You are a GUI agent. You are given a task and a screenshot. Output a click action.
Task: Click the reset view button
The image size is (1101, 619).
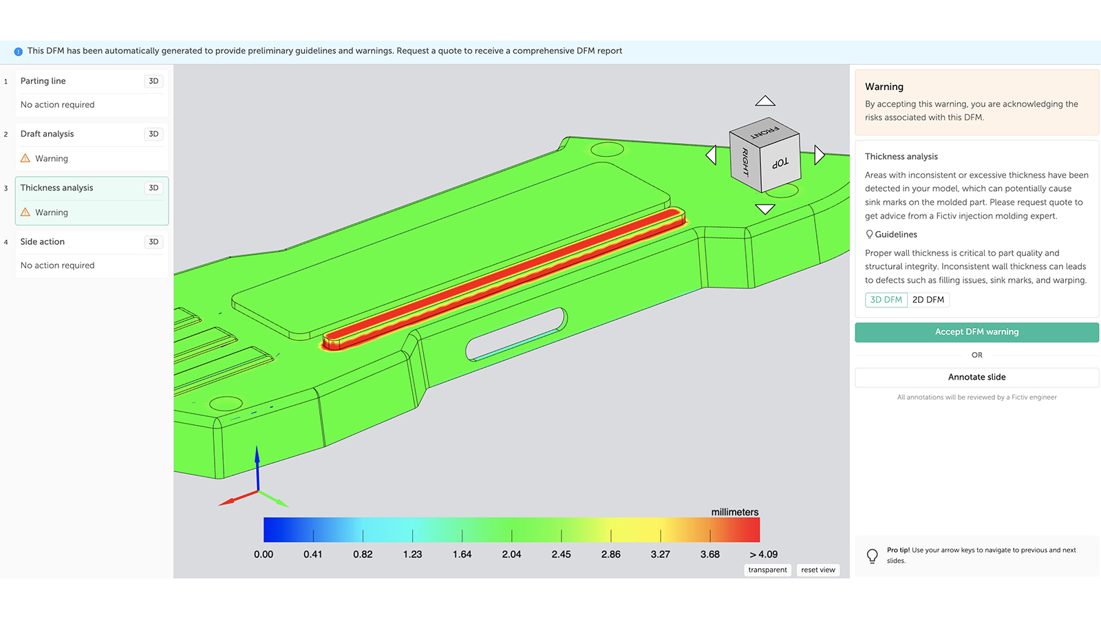tap(817, 569)
